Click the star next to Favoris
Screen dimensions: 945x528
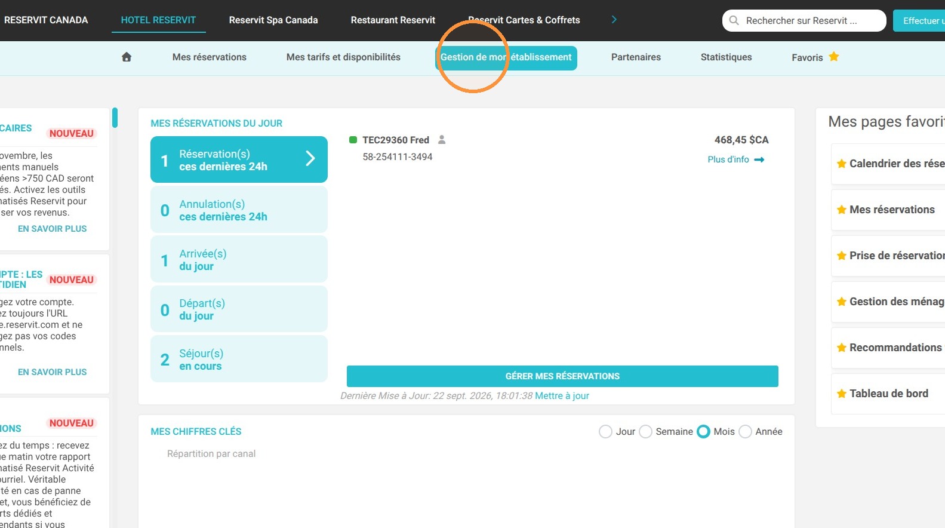pyautogui.click(x=834, y=57)
